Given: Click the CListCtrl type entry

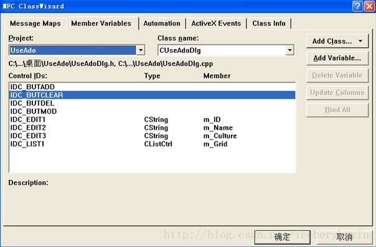Looking at the screenshot, I should click(x=158, y=144).
